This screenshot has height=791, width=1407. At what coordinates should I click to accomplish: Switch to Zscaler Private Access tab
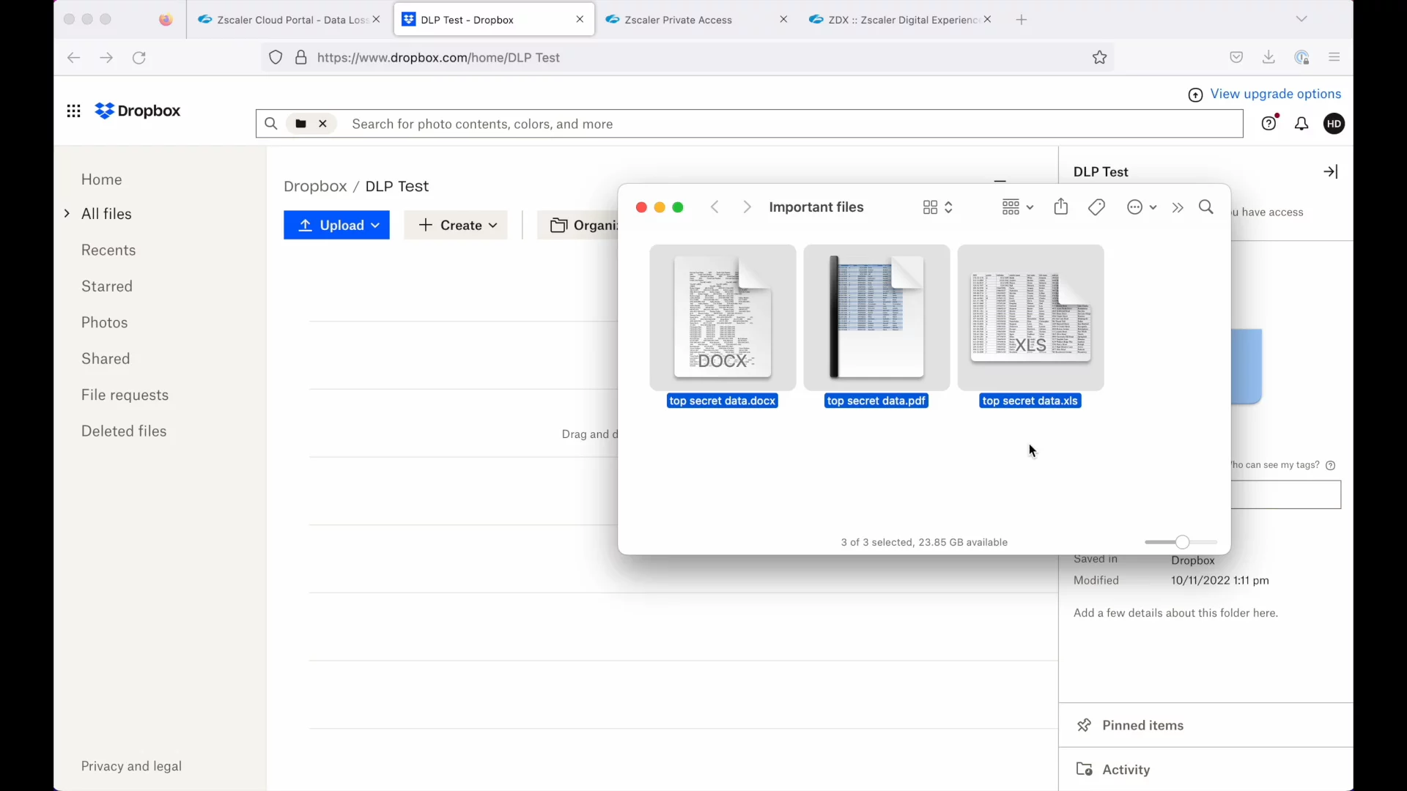(678, 20)
